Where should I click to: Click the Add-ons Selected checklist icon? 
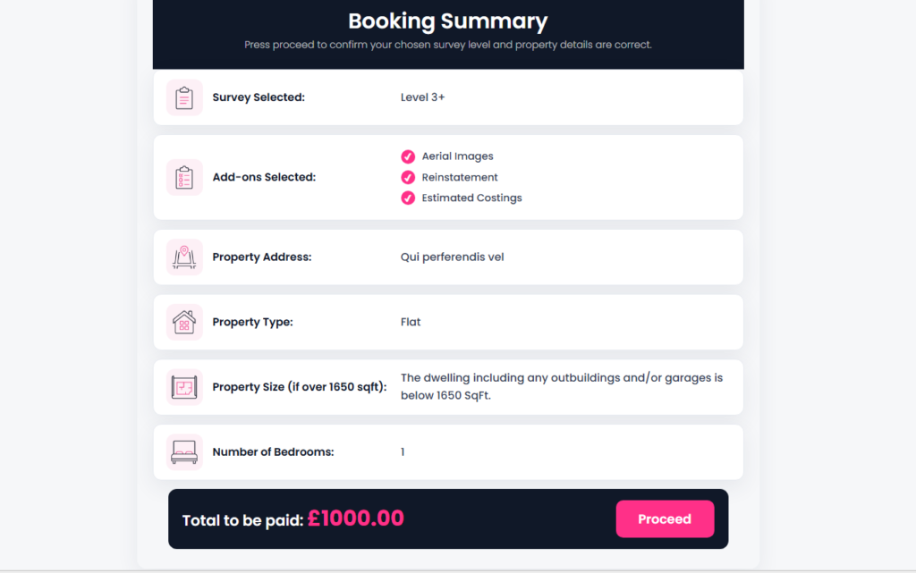tap(184, 177)
